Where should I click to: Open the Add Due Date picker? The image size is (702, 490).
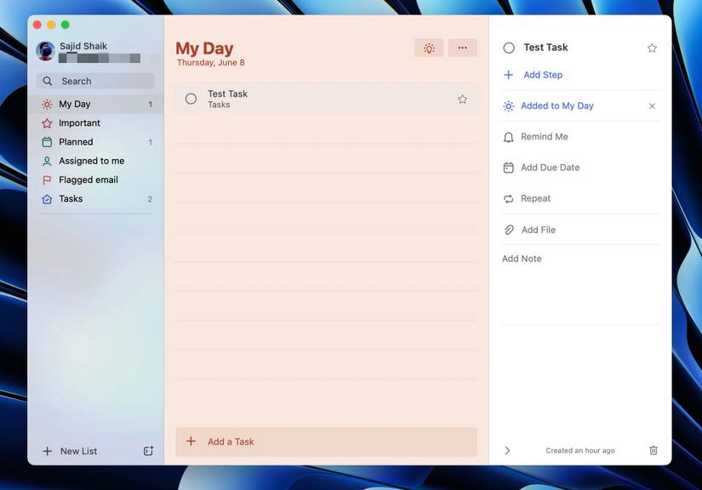coord(580,168)
